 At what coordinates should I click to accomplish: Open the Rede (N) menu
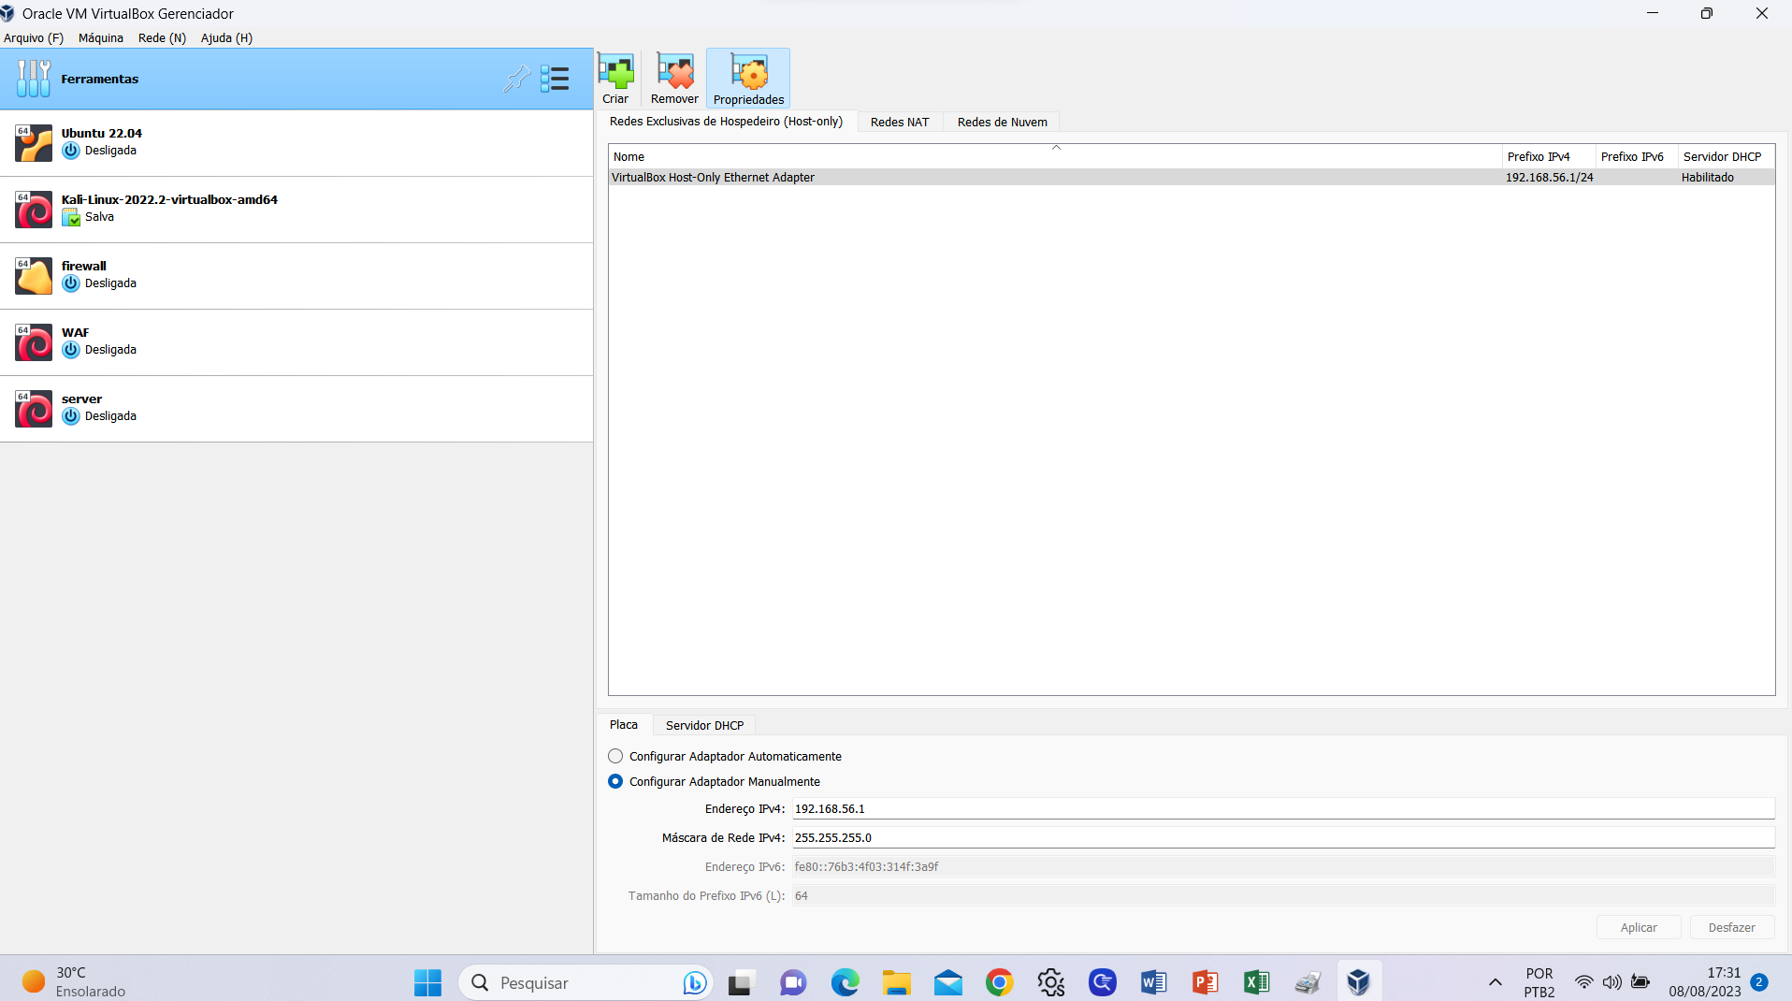click(162, 37)
